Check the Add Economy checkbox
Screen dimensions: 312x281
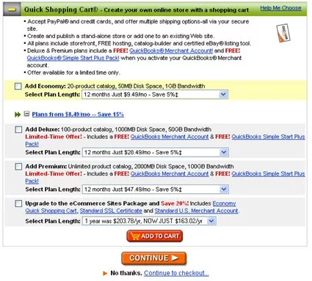pos(18,86)
